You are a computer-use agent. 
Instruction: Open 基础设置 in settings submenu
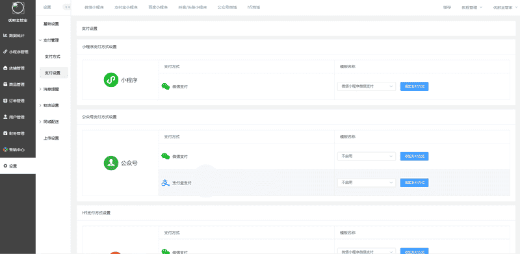[51, 24]
